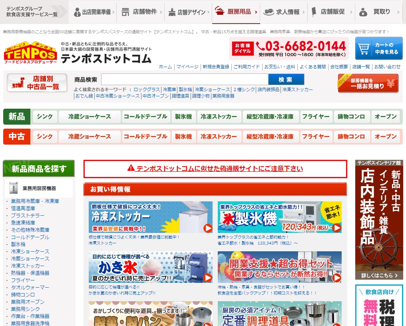Click the 中古オーブン keyword link
This screenshot has width=406, height=326.
tap(155, 96)
